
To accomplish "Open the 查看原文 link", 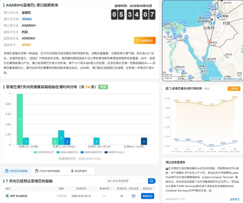I will click(235, 199).
